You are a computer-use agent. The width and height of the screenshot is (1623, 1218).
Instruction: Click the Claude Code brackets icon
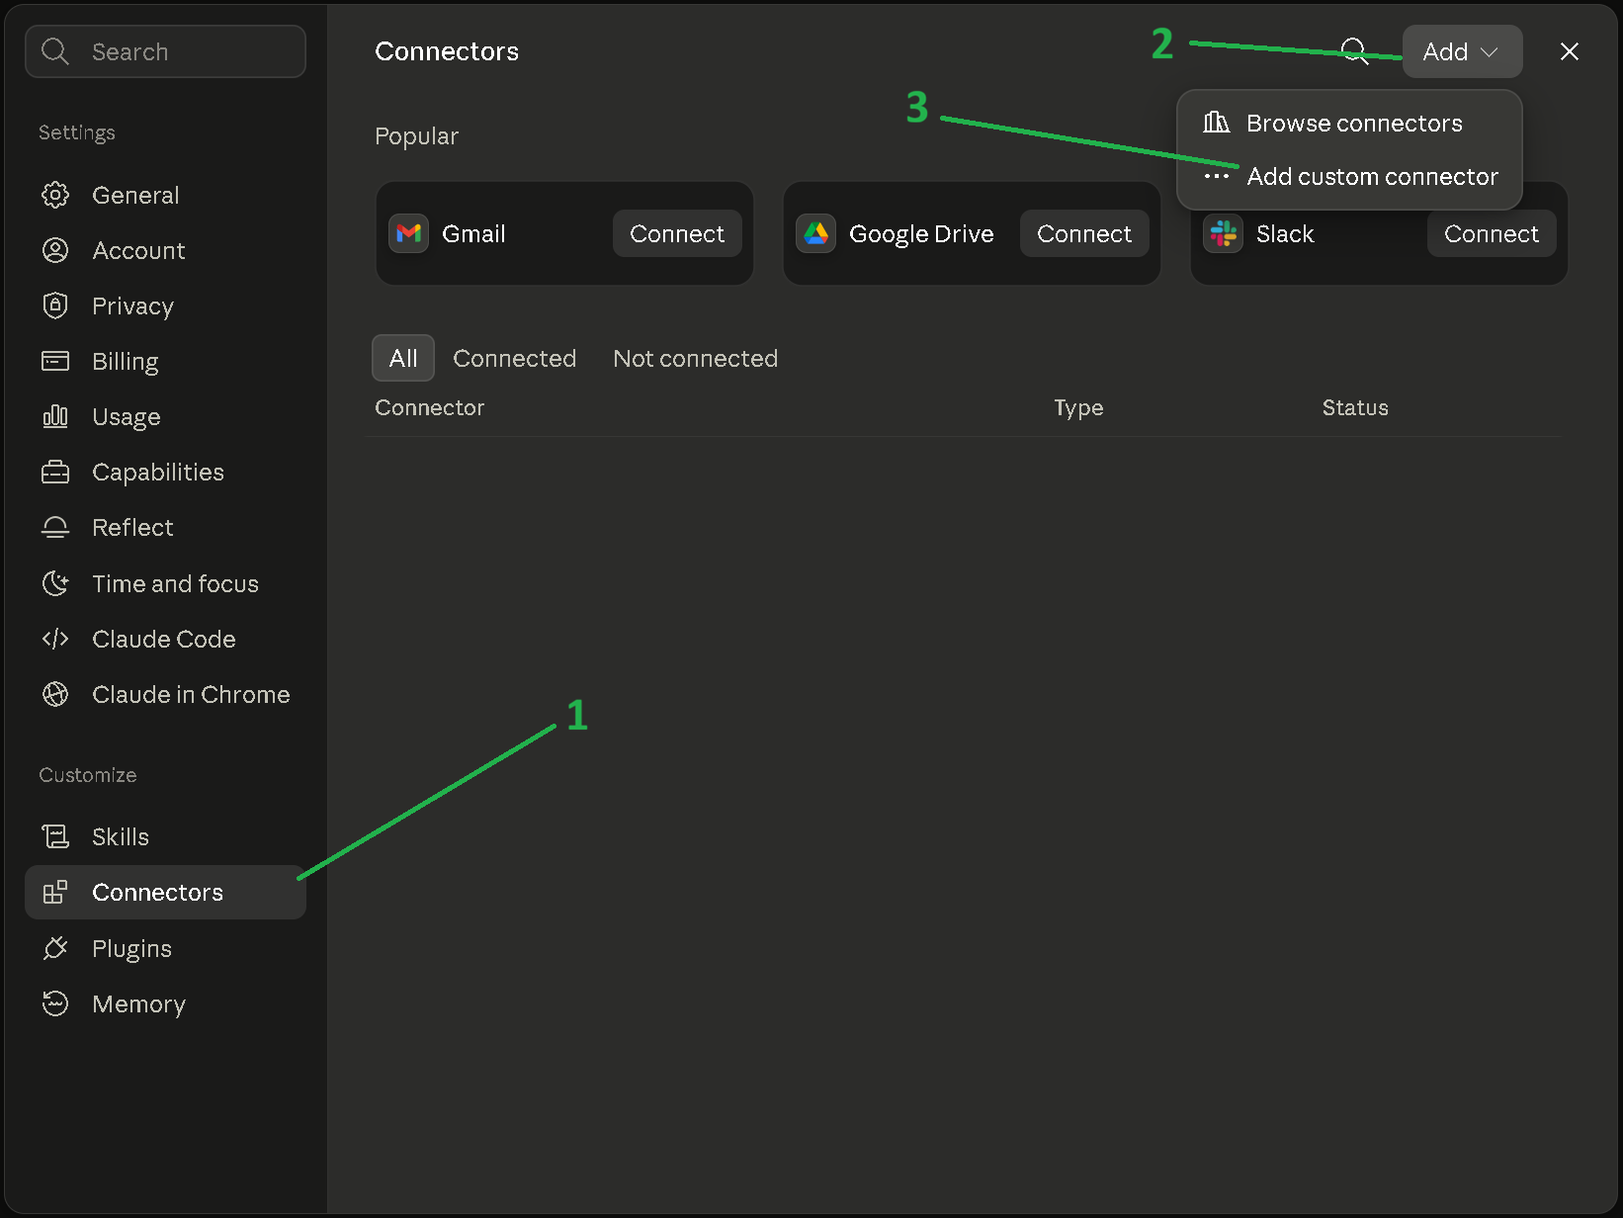coord(55,639)
